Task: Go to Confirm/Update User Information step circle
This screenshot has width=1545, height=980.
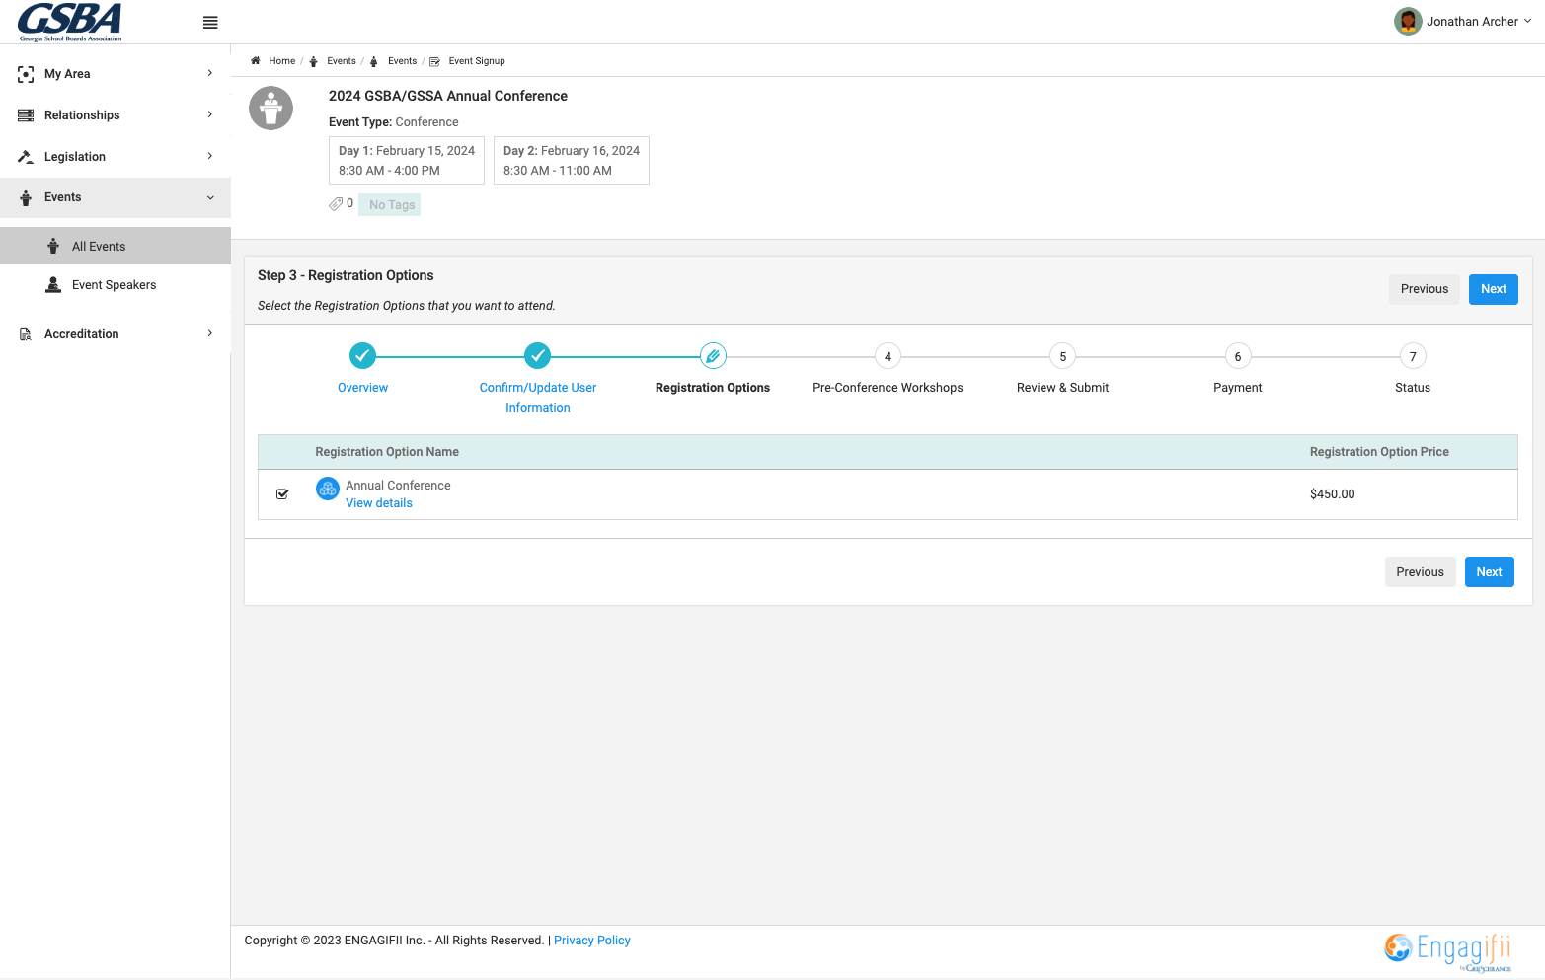Action: (537, 356)
